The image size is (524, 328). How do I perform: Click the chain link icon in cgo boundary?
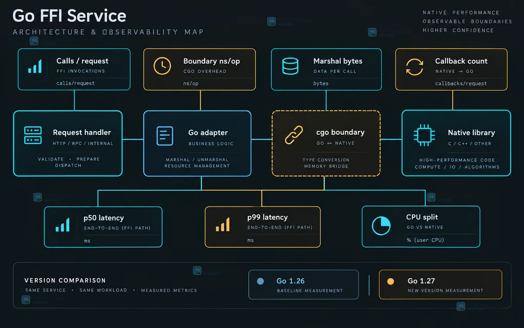[294, 135]
